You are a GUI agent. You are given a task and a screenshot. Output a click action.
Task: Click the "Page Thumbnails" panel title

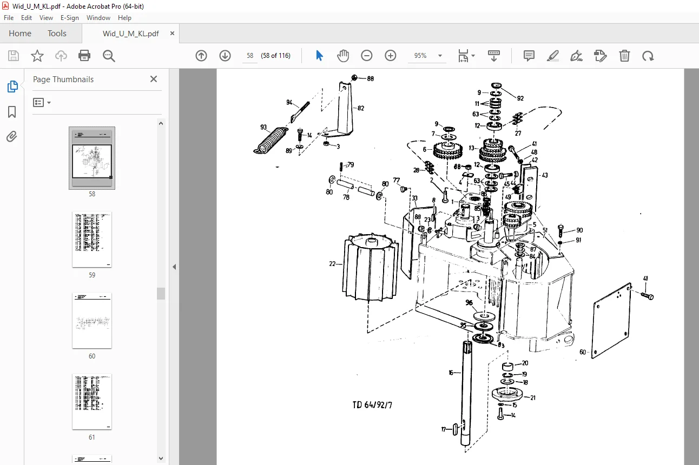click(63, 79)
